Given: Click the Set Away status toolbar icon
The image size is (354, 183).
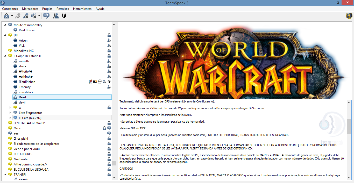Looking at the screenshot, I should click(x=6, y=16).
